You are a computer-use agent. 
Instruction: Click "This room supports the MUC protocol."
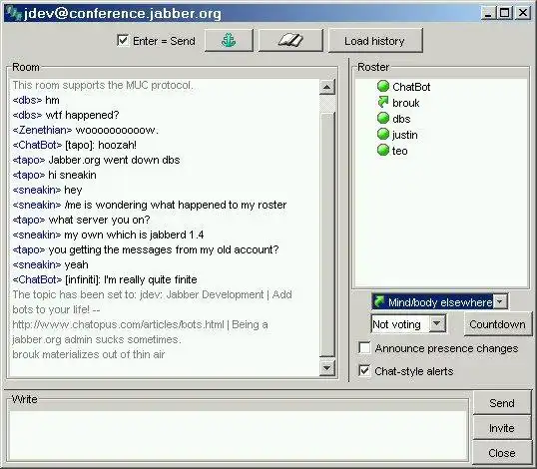(103, 85)
